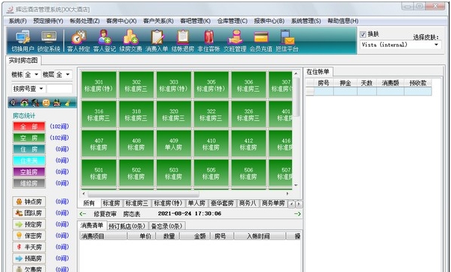
Task: Open 交班管理 shift handover
Action: click(235, 41)
